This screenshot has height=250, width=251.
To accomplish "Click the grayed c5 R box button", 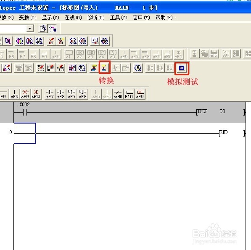I will pos(113,54).
